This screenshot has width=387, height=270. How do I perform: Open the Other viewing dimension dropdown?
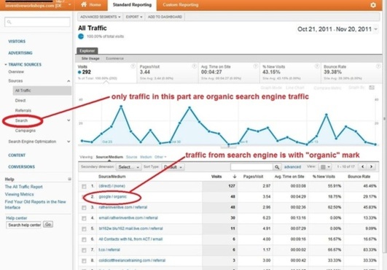pyautogui.click(x=160, y=157)
